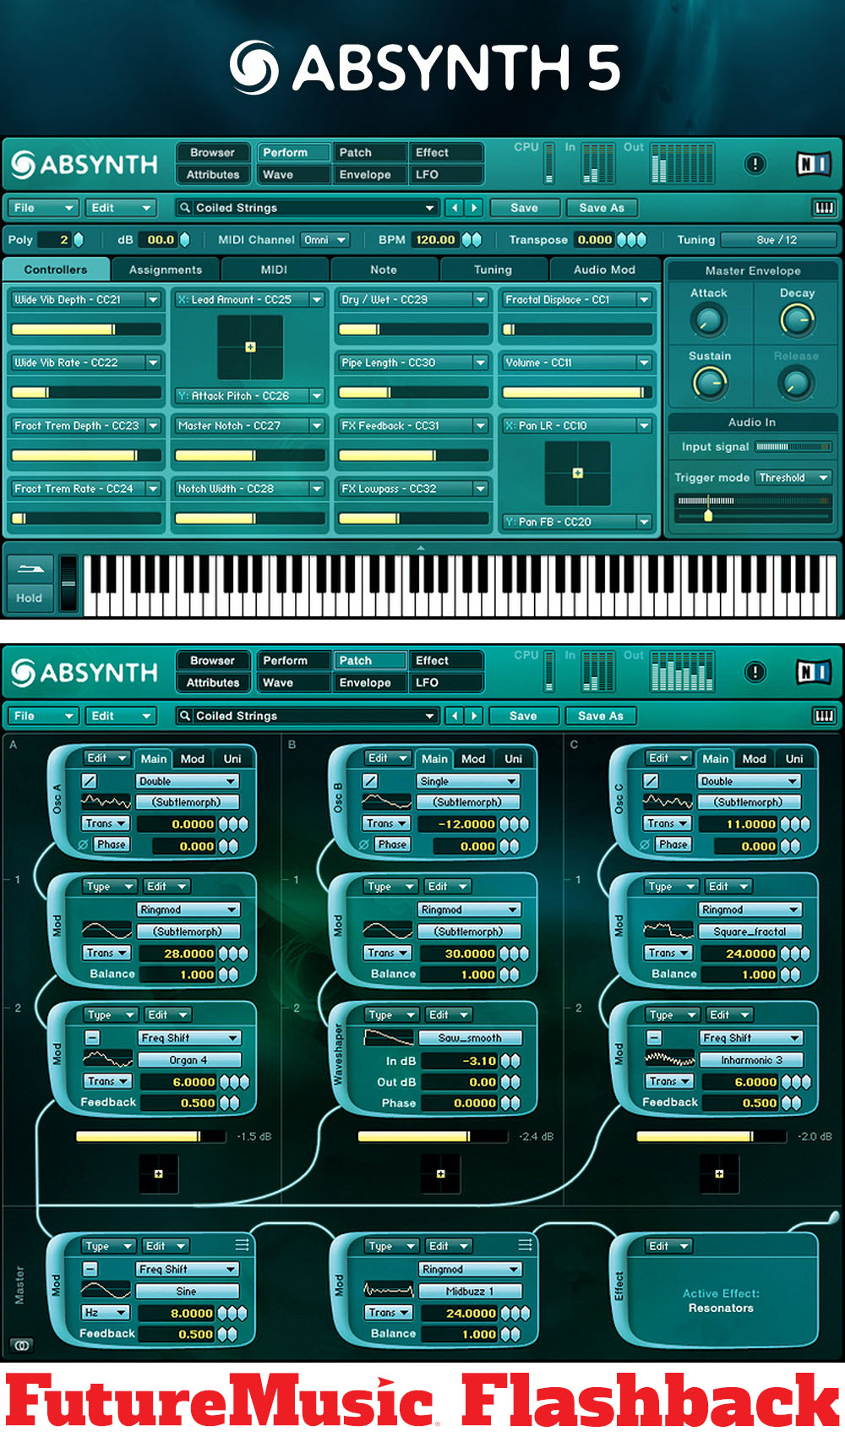Click the link icon under Master label
Viewport: 845px width, 1437px height.
pyautogui.click(x=22, y=1344)
